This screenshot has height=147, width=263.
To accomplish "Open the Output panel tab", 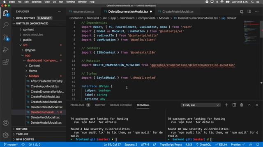I will pos(100,105).
